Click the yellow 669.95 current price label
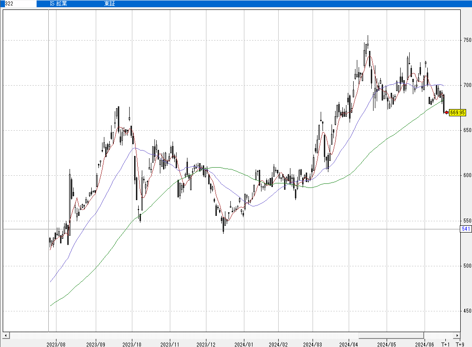Viewport: 472px width, 347px height. 458,113
